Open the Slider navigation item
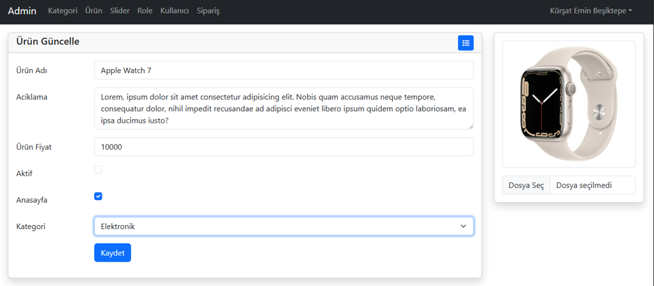This screenshot has width=654, height=286. pyautogui.click(x=120, y=11)
